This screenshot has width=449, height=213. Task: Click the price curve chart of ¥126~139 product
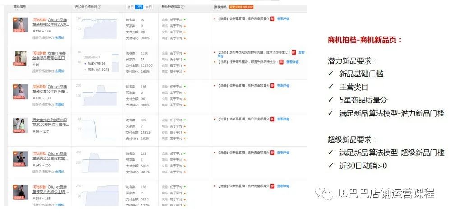click(x=97, y=28)
